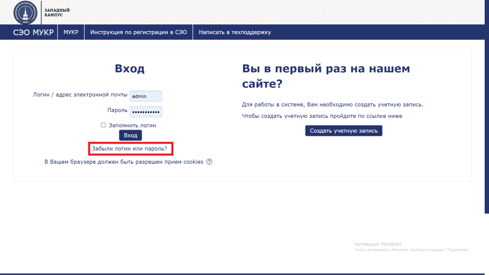The image size is (489, 275).
Task: Click the "Вход" form heading
Action: 129,68
